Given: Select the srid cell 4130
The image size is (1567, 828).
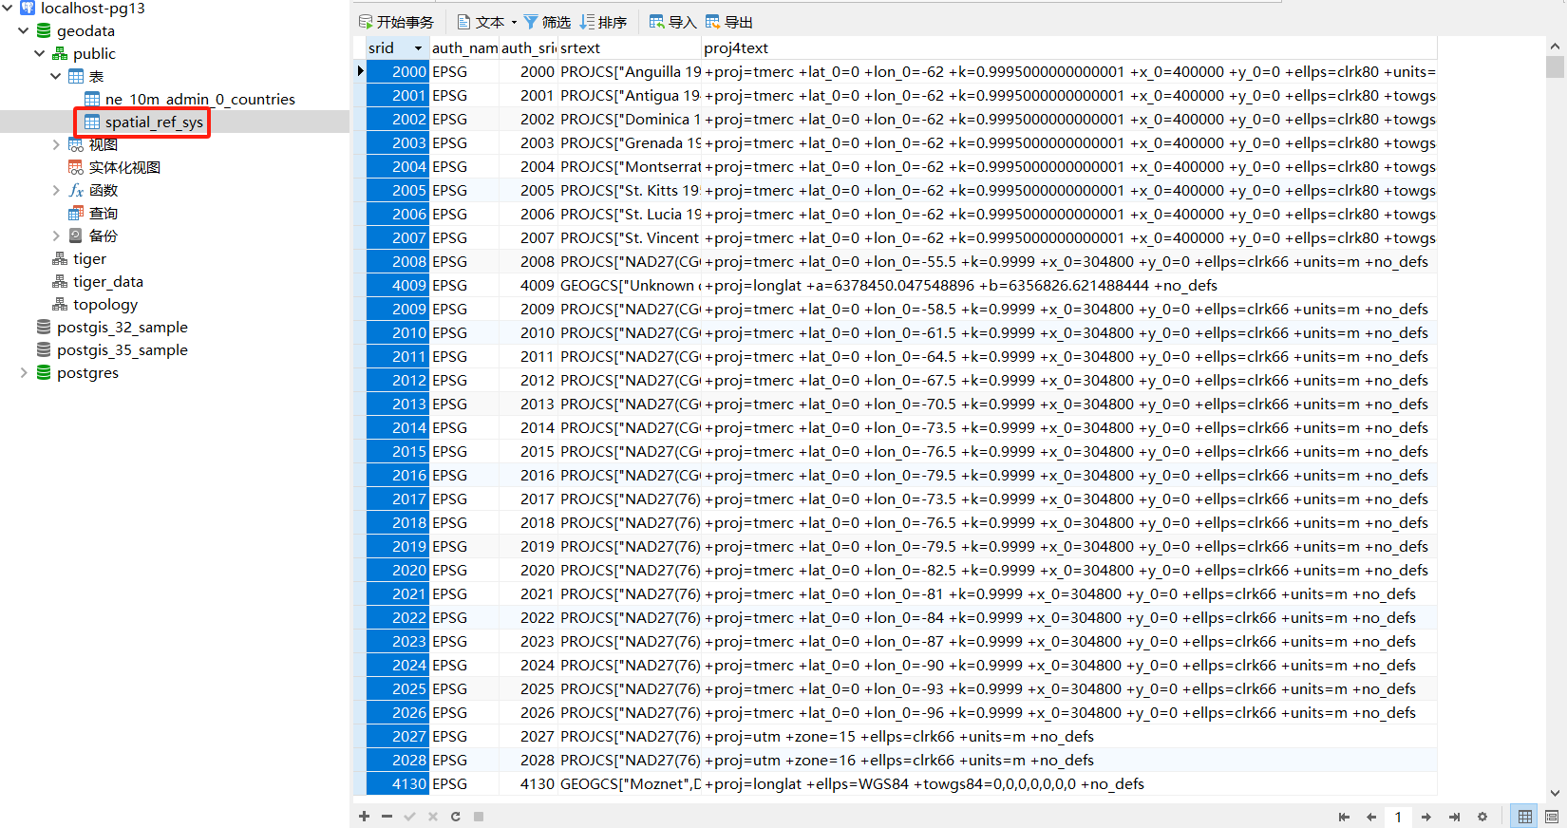Looking at the screenshot, I should pos(398,784).
